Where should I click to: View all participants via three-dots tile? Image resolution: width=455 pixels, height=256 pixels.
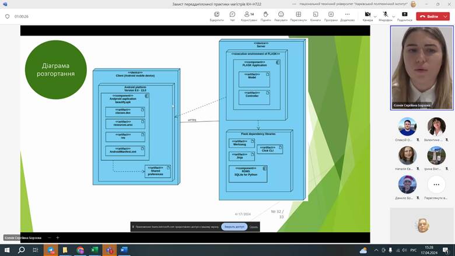(x=436, y=185)
